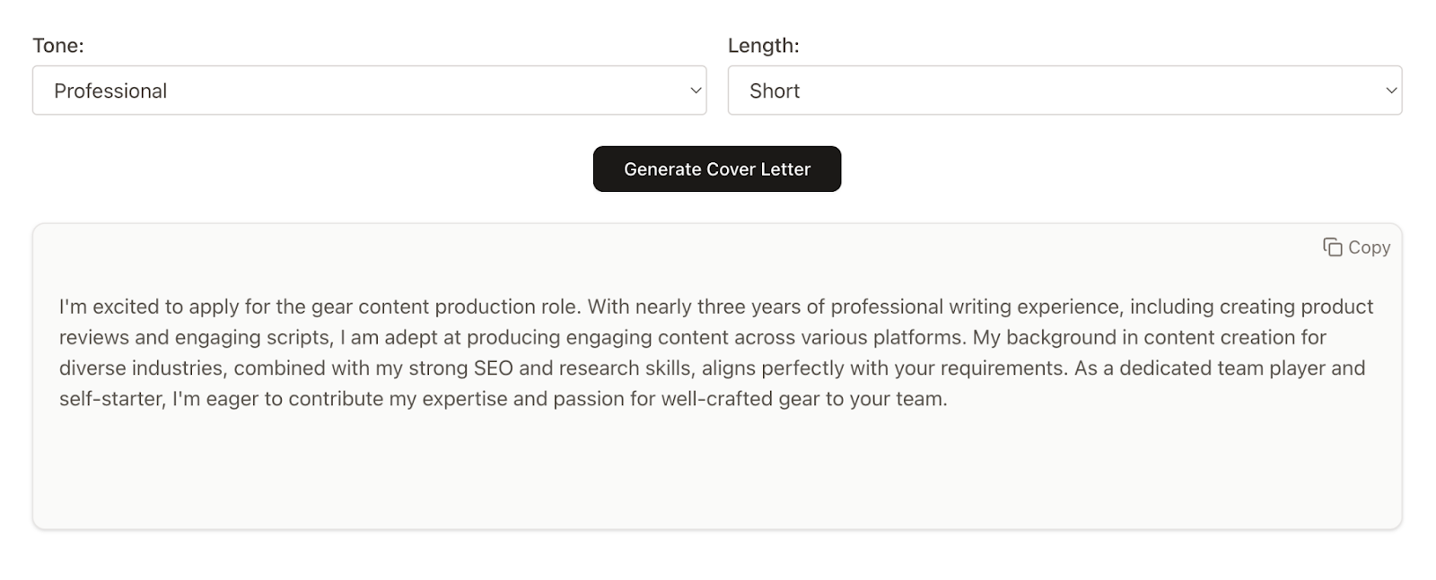Click the generated cover letter paragraph
The height and width of the screenshot is (580, 1436).
pyautogui.click(x=716, y=352)
